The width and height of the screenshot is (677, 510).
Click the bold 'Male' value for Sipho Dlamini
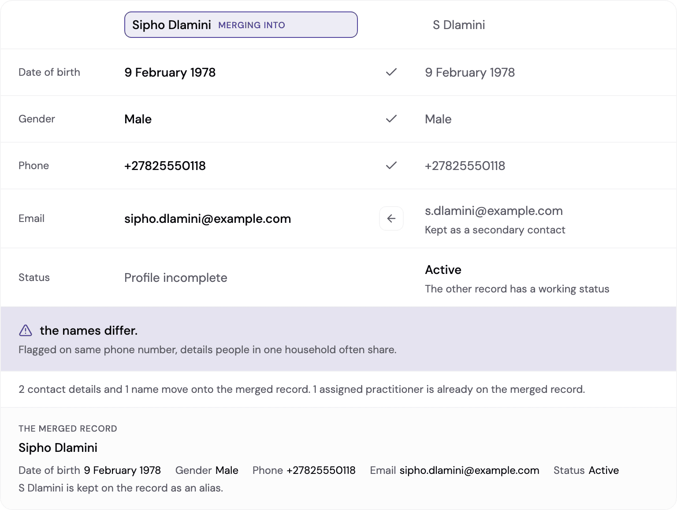point(138,119)
